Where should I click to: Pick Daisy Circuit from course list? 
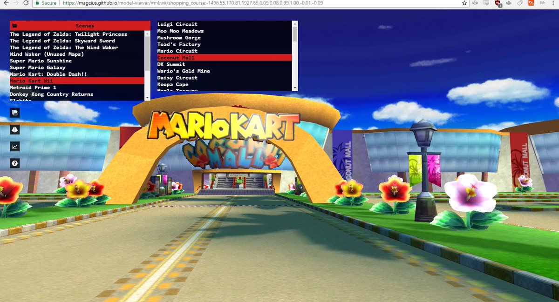(225, 78)
